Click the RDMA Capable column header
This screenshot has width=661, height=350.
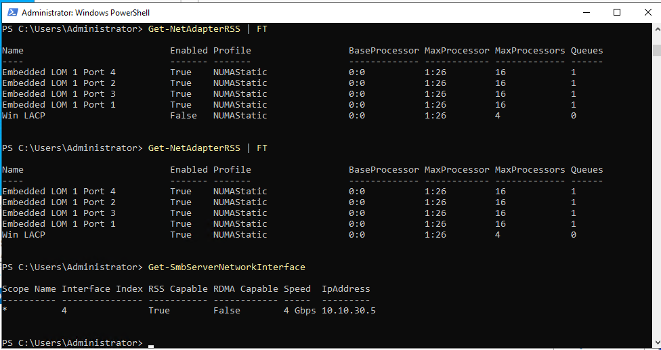pos(246,289)
